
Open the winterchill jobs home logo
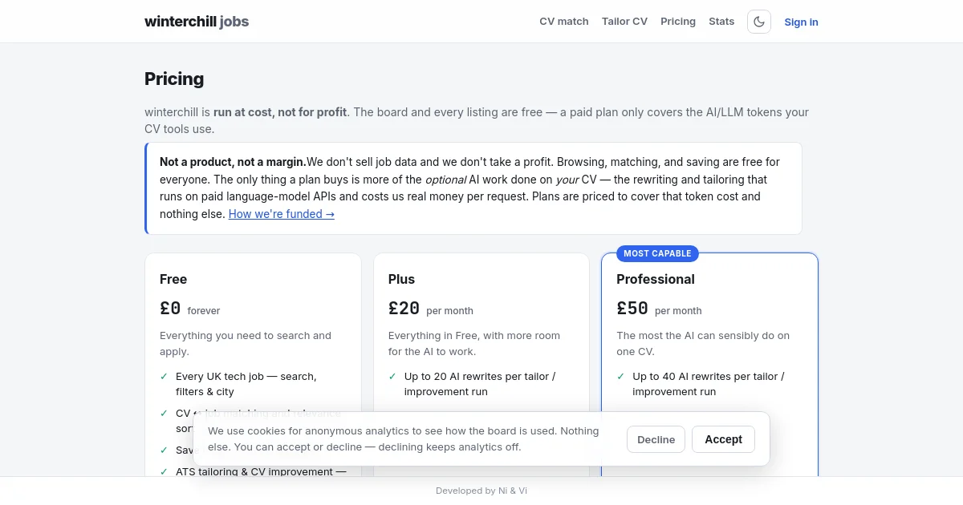(197, 22)
